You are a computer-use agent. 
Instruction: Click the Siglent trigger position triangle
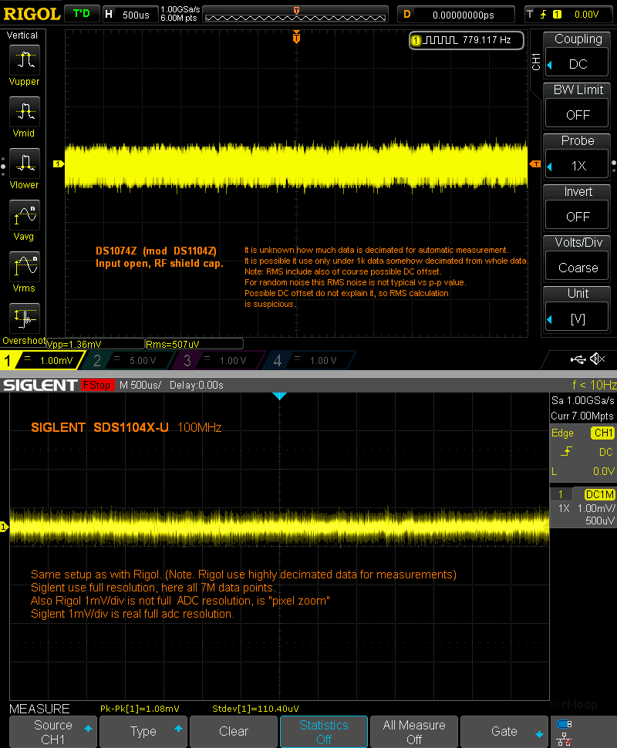[279, 396]
